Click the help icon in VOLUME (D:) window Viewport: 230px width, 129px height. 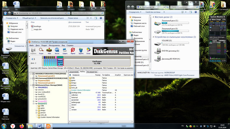[x=101, y=18]
